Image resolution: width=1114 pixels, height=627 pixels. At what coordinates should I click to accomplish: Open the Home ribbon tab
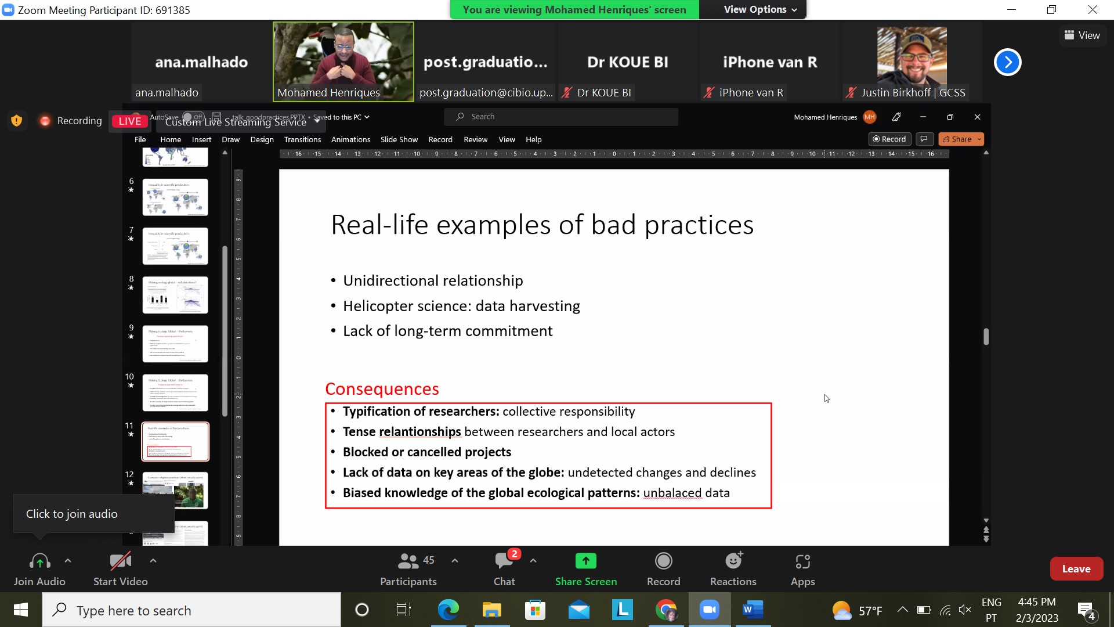[x=171, y=139]
